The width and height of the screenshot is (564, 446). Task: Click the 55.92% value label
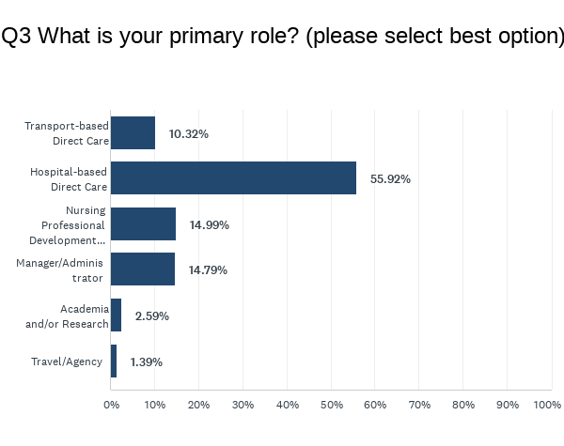390,179
